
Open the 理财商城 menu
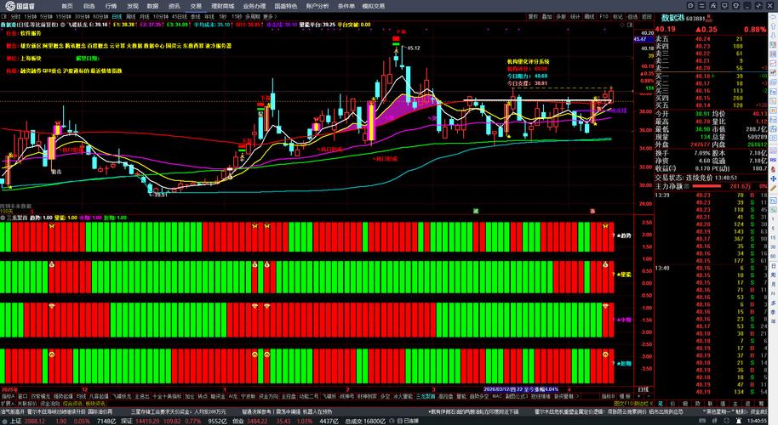[222, 6]
